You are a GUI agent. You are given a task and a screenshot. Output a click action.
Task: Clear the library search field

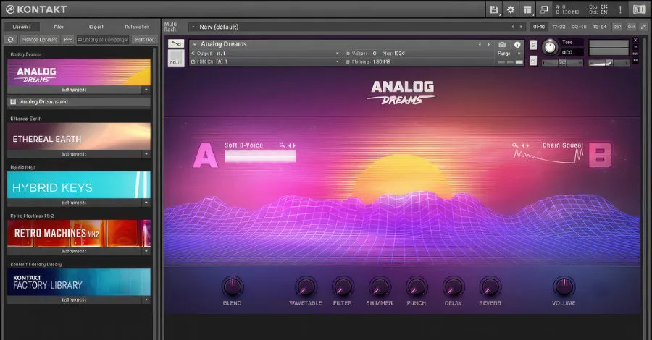coord(127,40)
